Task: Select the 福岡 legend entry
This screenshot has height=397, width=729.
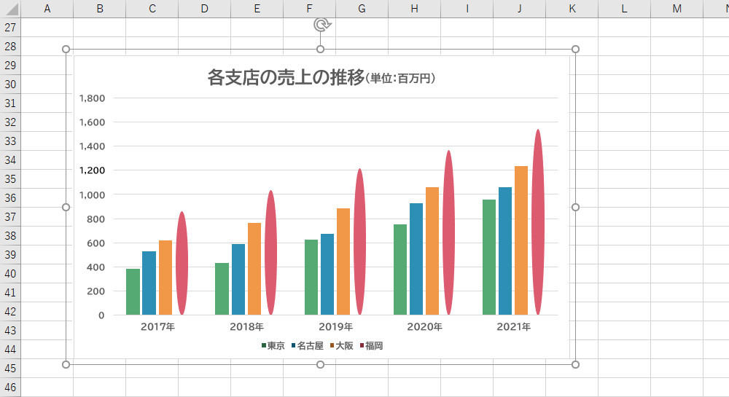Action: [x=372, y=345]
